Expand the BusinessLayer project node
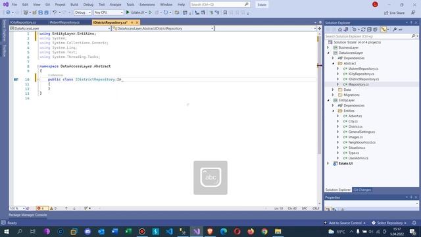This screenshot has height=237, width=421. [x=328, y=47]
